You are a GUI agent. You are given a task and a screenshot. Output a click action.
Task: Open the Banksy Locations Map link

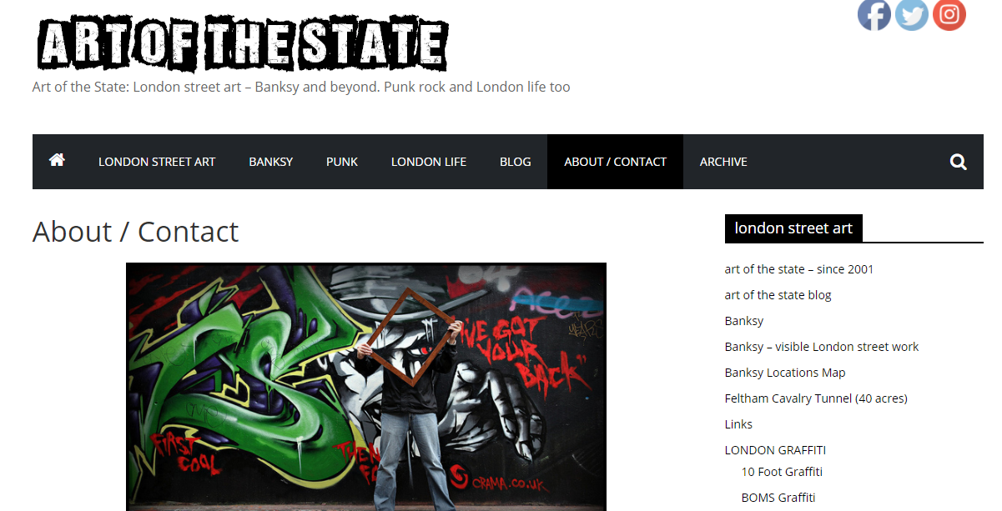click(785, 373)
